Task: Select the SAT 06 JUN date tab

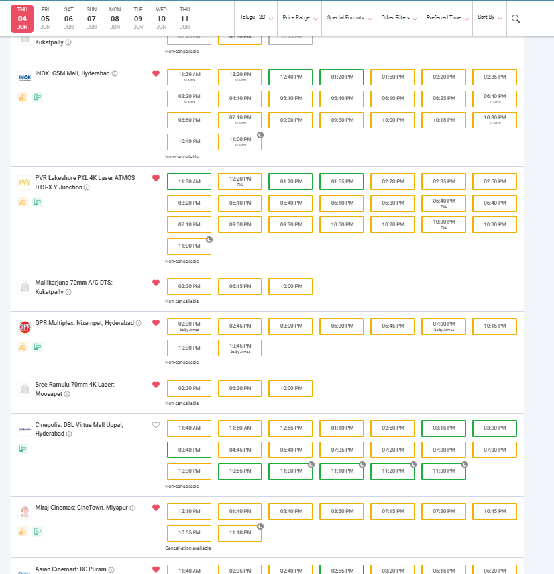Action: (68, 19)
